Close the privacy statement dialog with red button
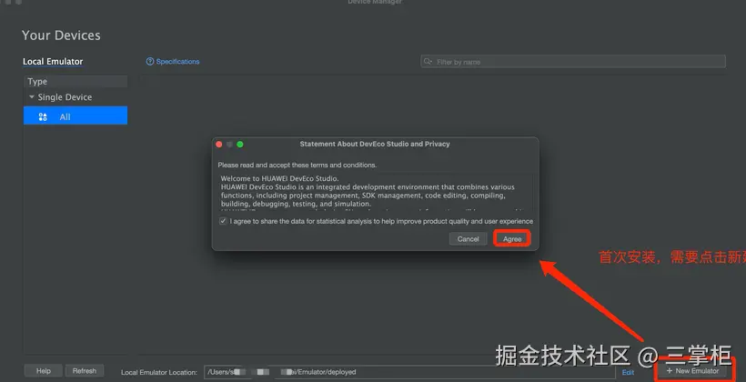This screenshot has width=746, height=382. 219,144
